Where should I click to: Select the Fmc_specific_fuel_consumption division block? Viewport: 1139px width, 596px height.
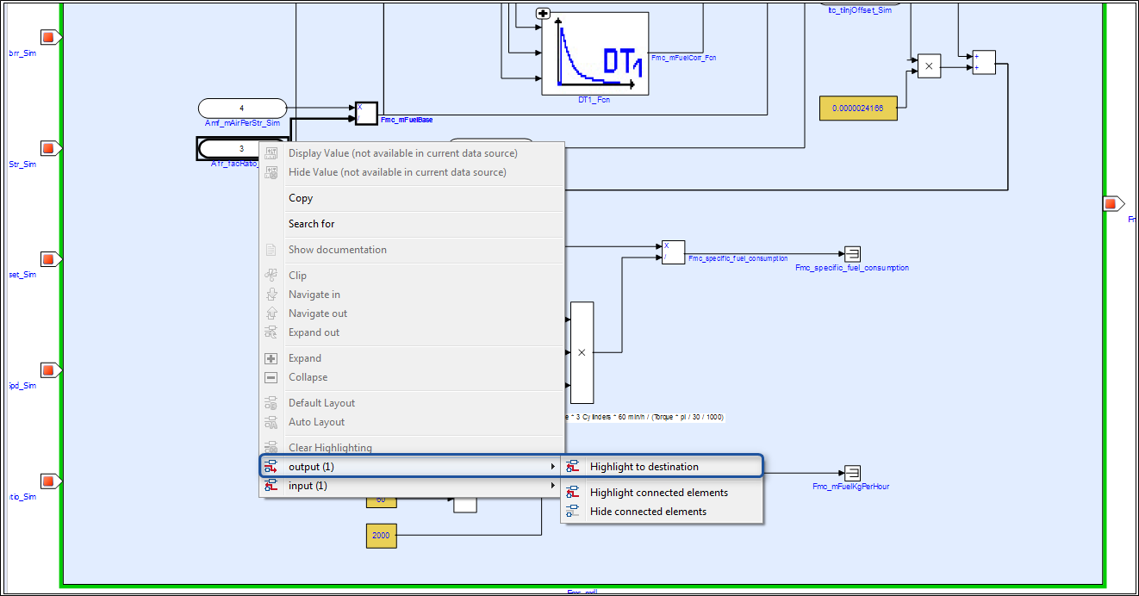pos(673,251)
